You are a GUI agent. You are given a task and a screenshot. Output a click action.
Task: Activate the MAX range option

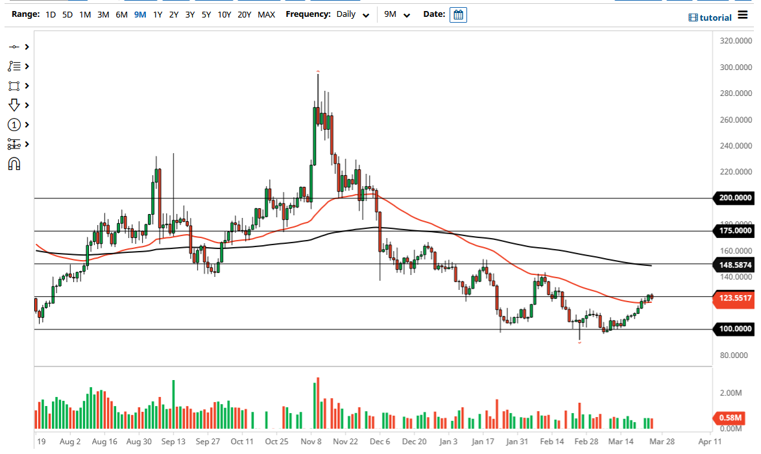click(266, 13)
